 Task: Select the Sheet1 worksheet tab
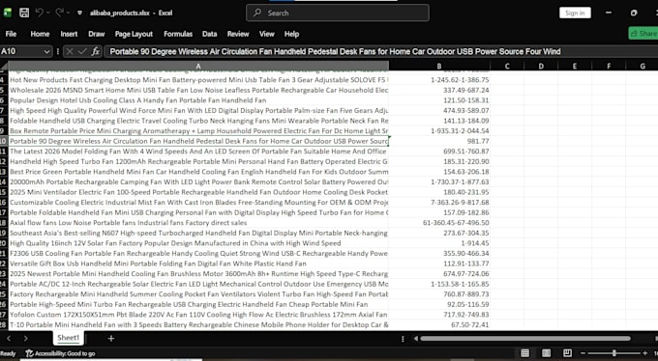tap(68, 338)
